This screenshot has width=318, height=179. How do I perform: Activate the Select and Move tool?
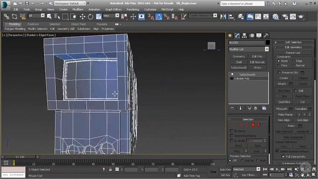[82, 16]
